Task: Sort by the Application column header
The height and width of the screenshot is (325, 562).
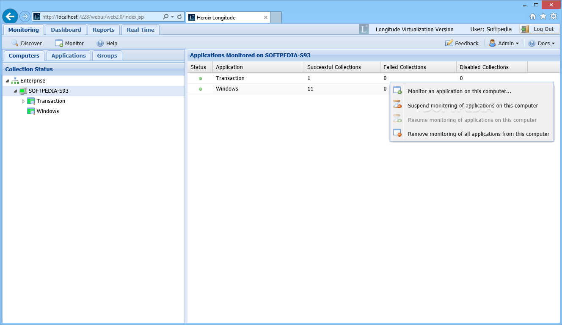Action: point(258,67)
